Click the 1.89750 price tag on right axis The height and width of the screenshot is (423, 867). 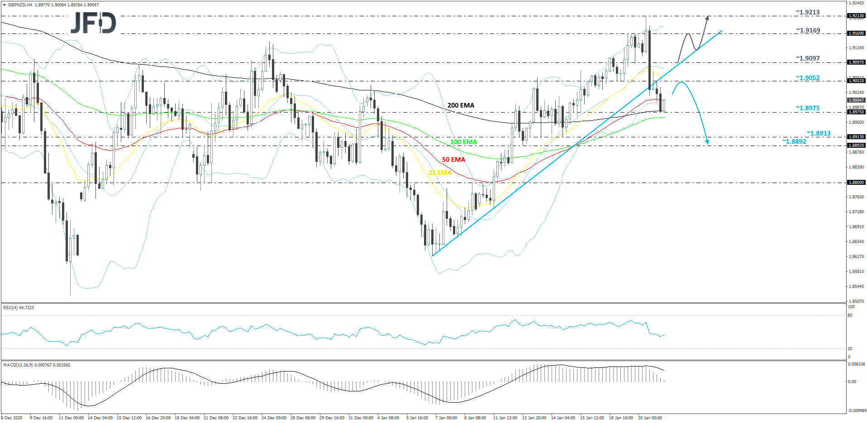857,112
